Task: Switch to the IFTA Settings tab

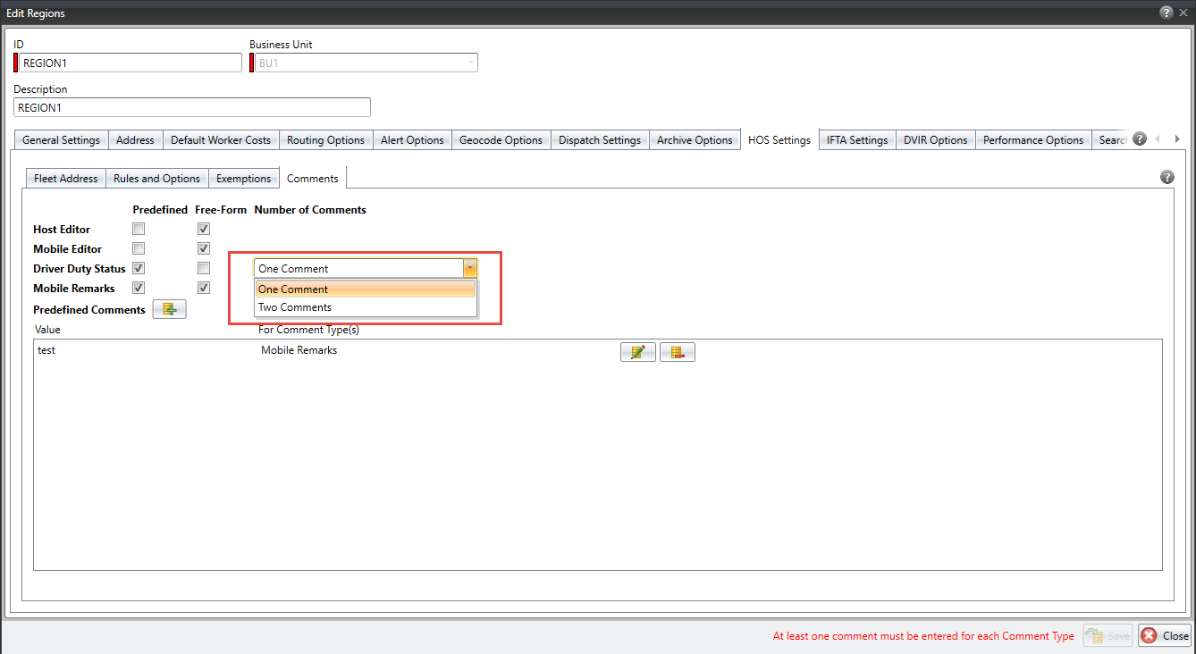Action: coord(856,139)
